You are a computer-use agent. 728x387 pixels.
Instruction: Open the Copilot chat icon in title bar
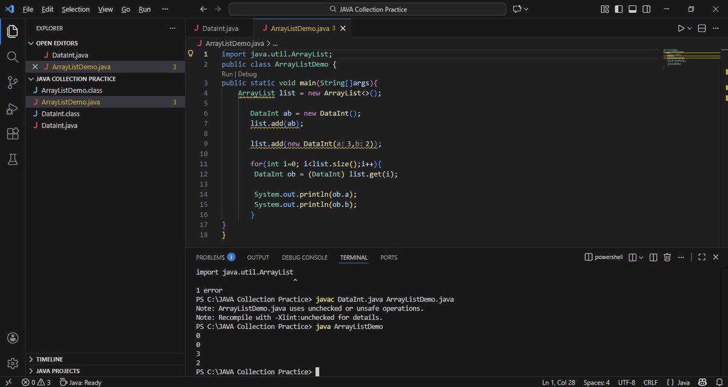[x=517, y=9]
